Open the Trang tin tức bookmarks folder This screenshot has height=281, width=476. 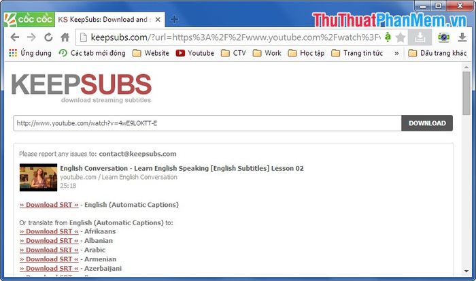357,53
